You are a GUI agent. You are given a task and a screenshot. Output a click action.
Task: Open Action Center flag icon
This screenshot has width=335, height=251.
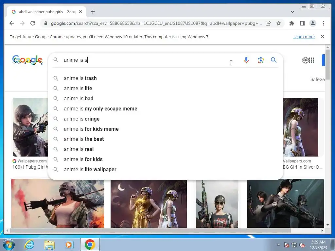[x=286, y=245]
